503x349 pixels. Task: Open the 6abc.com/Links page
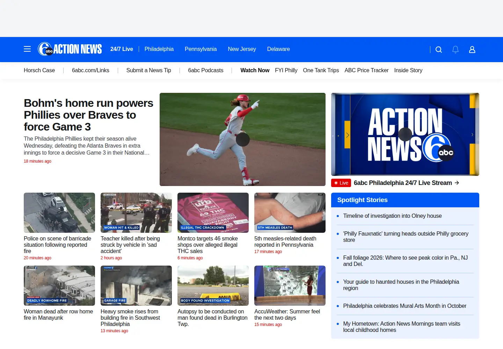[x=90, y=70]
